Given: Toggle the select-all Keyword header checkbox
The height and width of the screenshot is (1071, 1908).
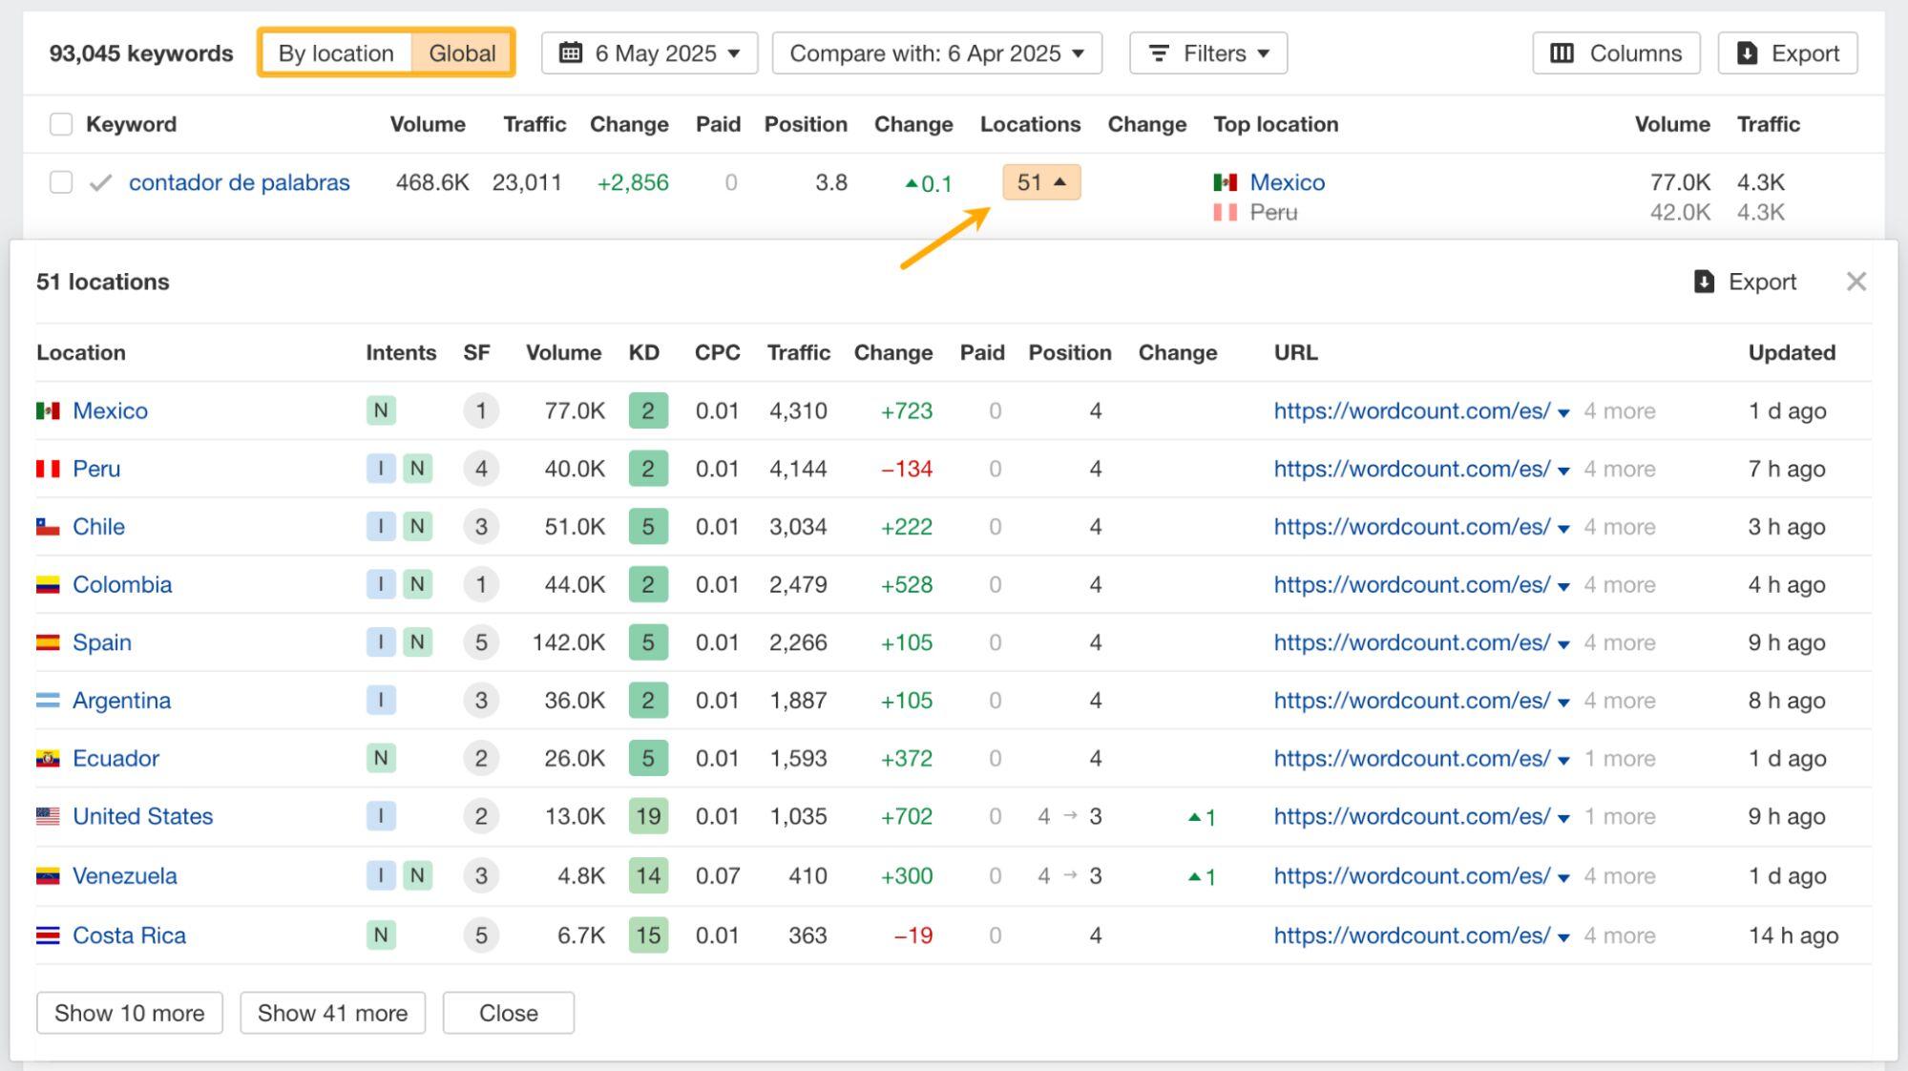Looking at the screenshot, I should (61, 124).
